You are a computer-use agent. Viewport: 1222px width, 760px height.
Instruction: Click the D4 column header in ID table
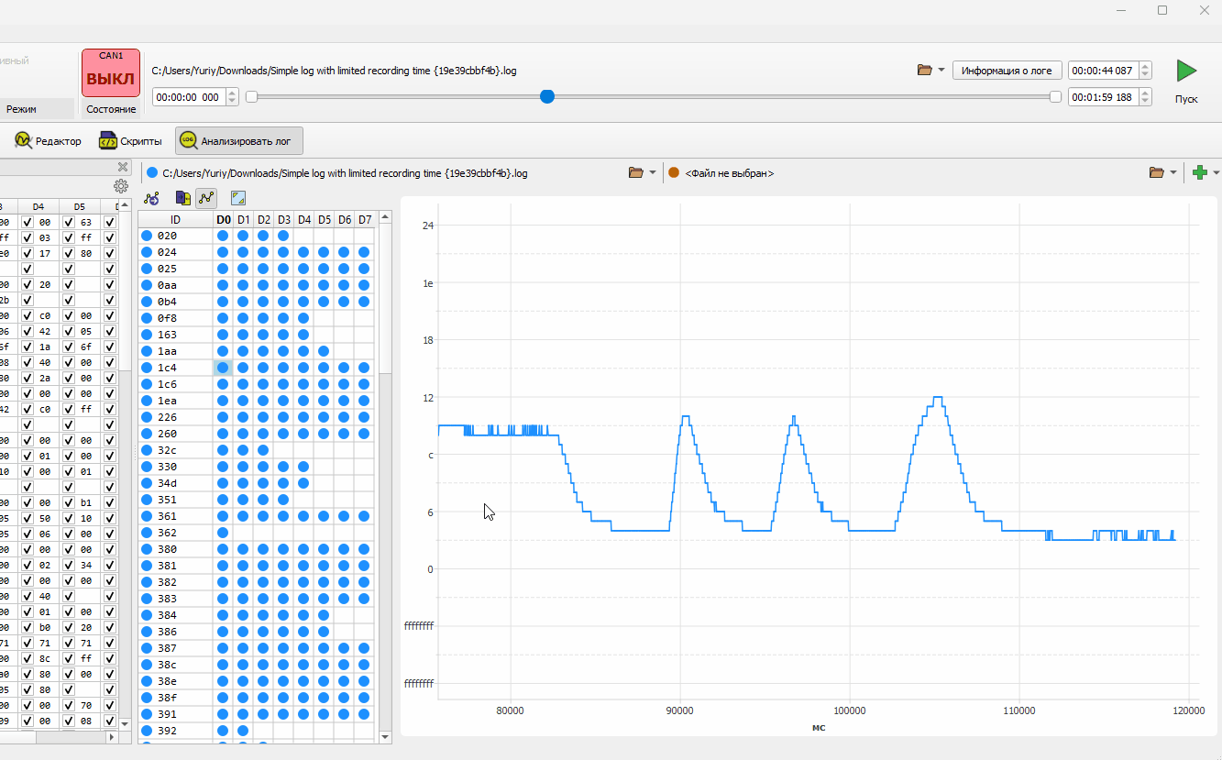(303, 220)
